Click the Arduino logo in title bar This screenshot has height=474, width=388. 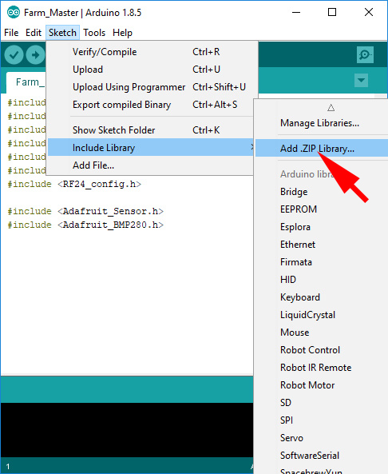14,13
